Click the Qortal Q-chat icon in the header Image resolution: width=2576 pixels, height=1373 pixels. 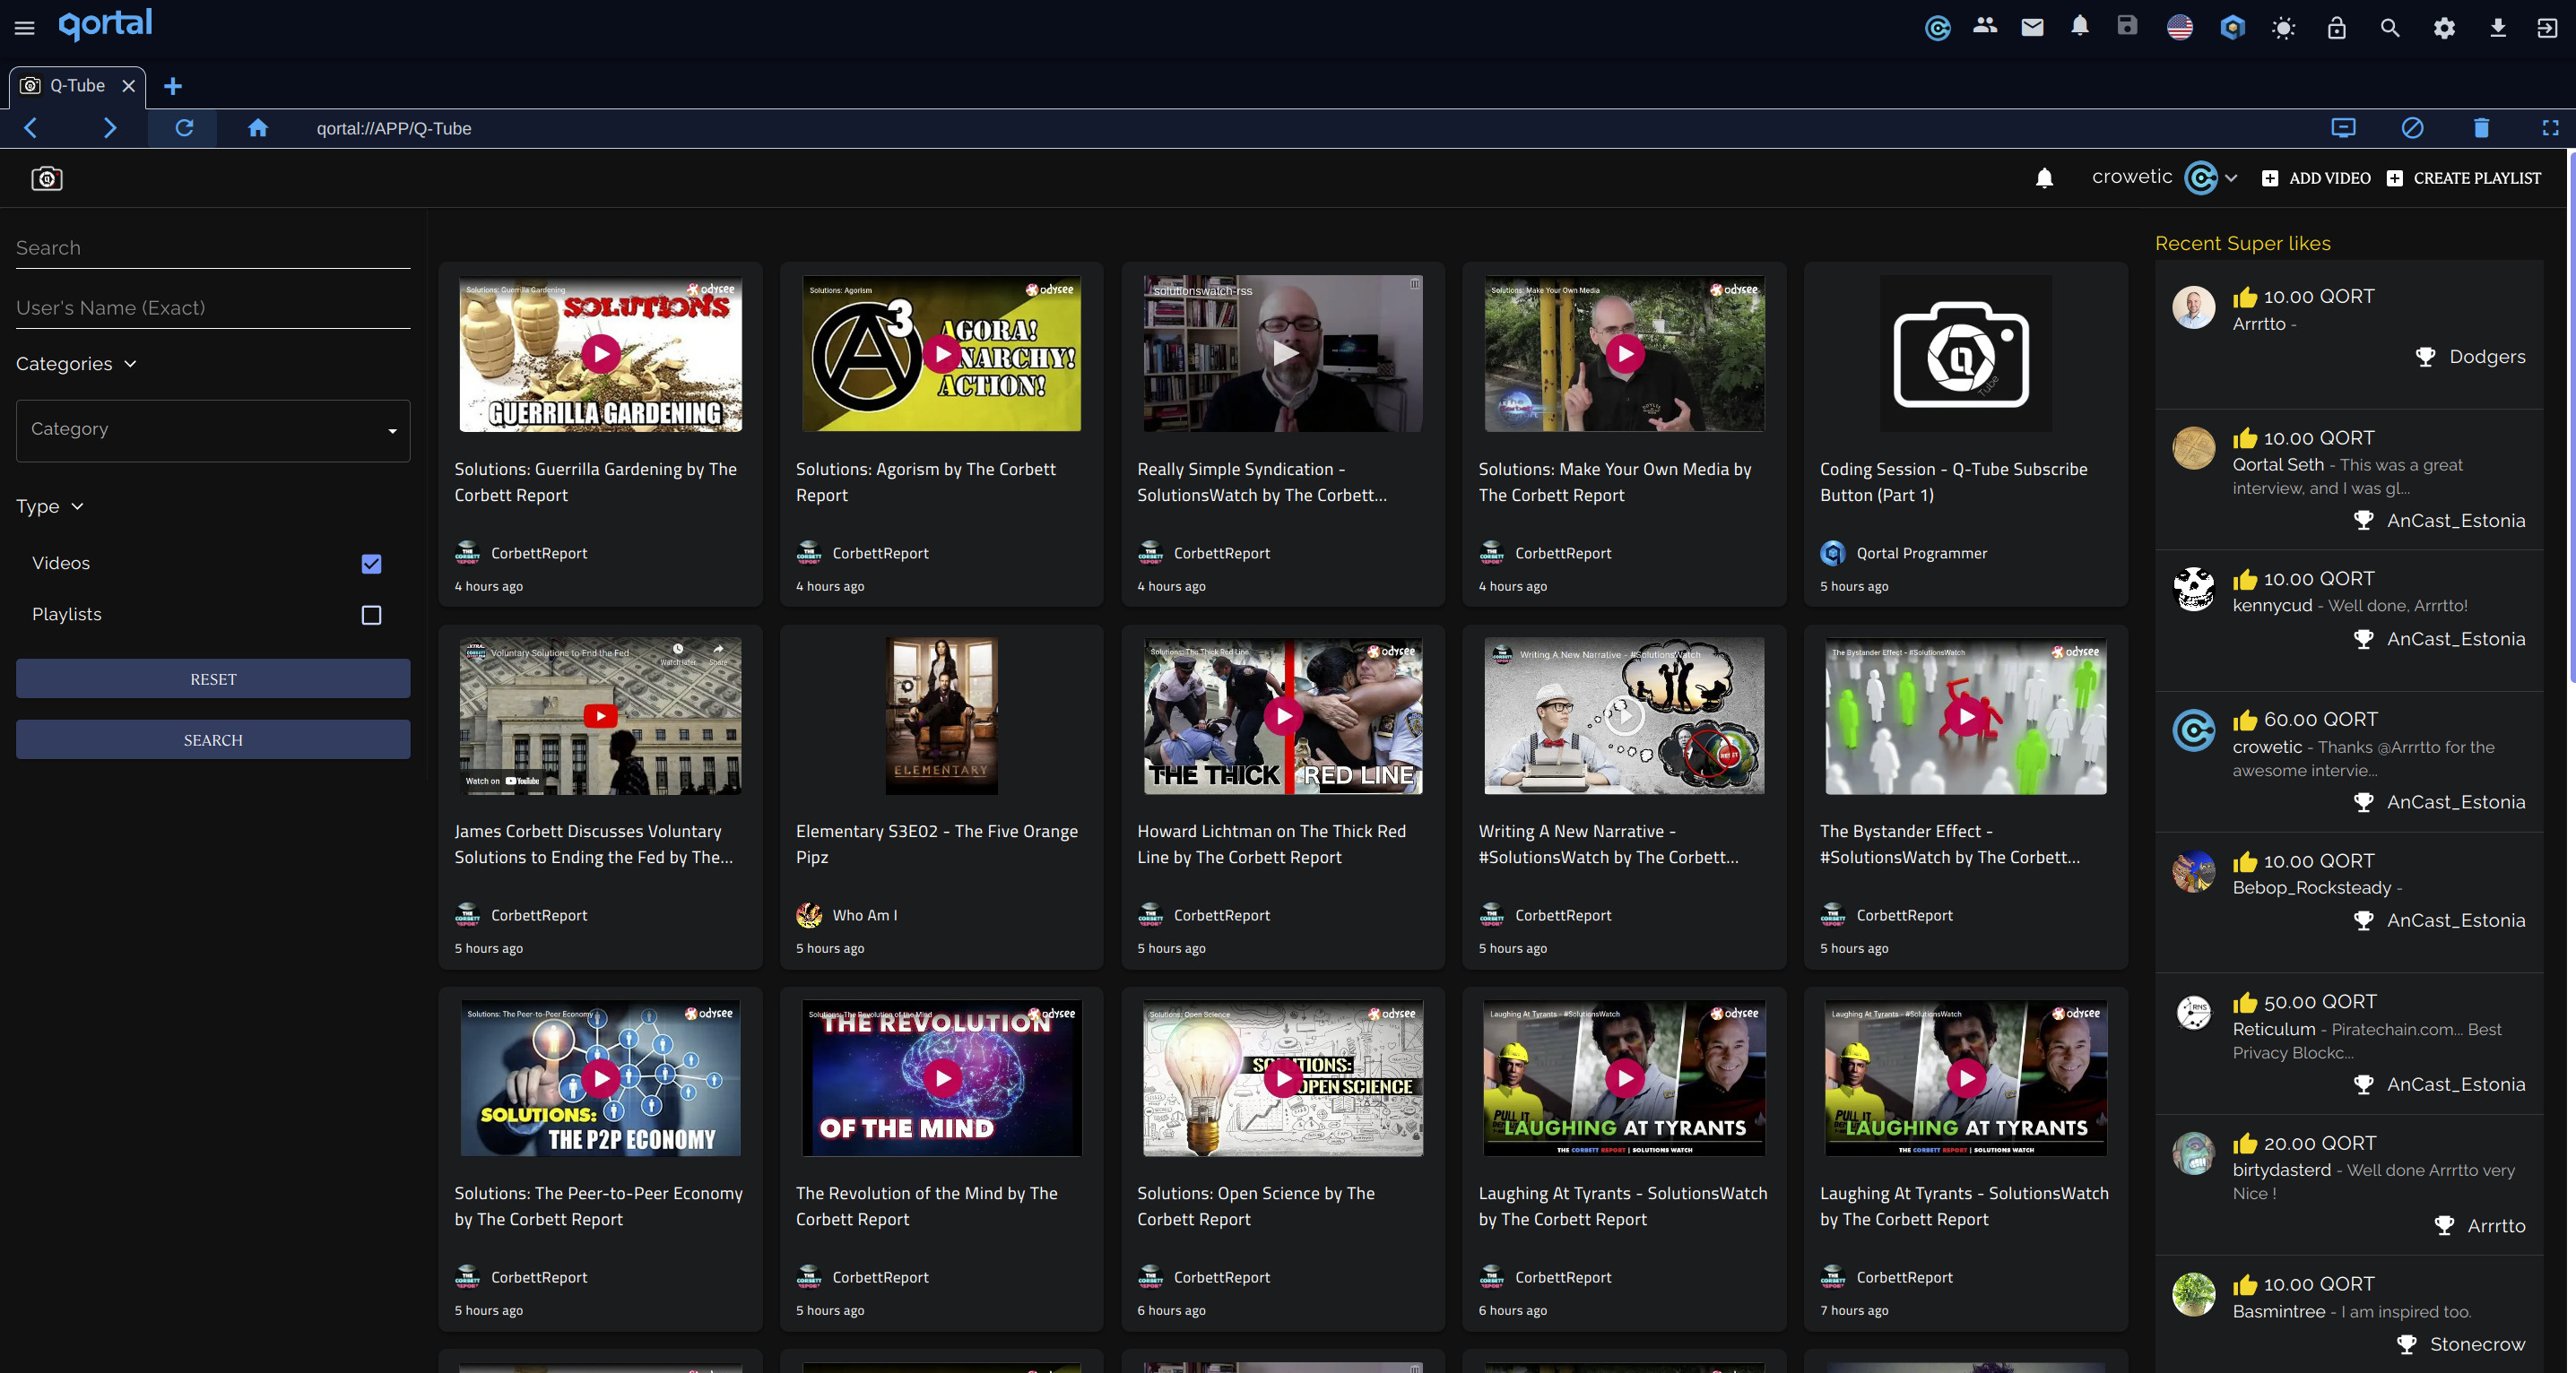(x=1937, y=28)
